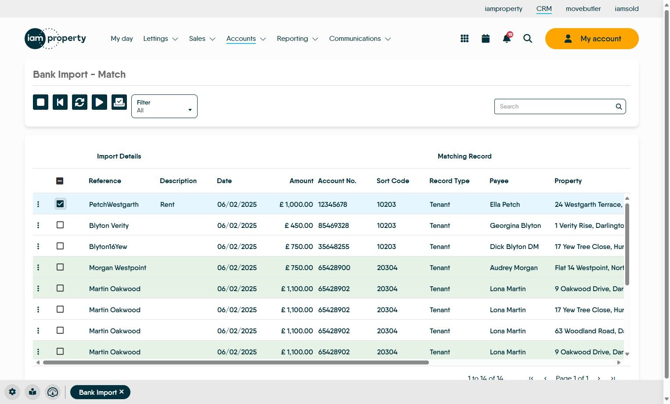670x404 pixels.
Task: Uncheck the PetchWestgarth row checkbox
Action: tap(60, 204)
